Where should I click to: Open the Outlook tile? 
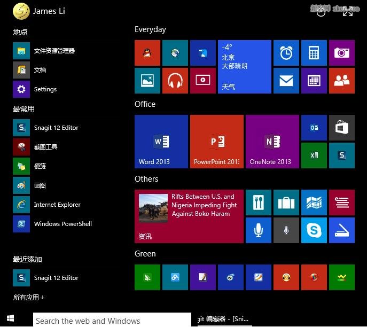(314, 128)
